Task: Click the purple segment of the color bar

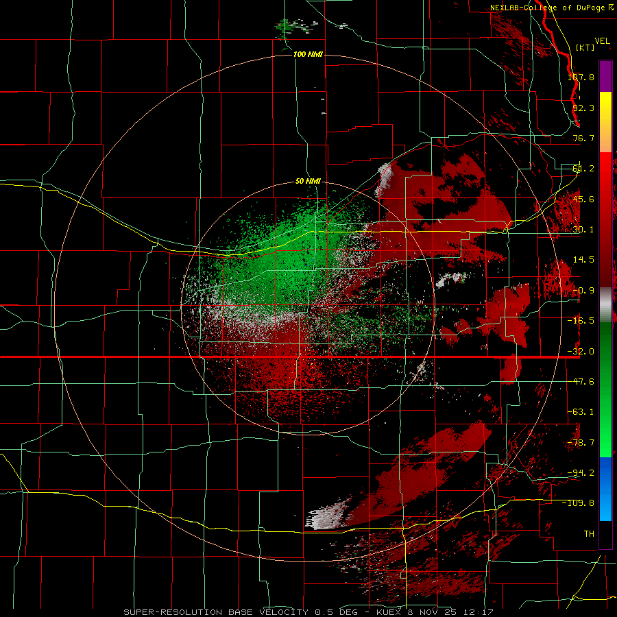Action: (605, 76)
